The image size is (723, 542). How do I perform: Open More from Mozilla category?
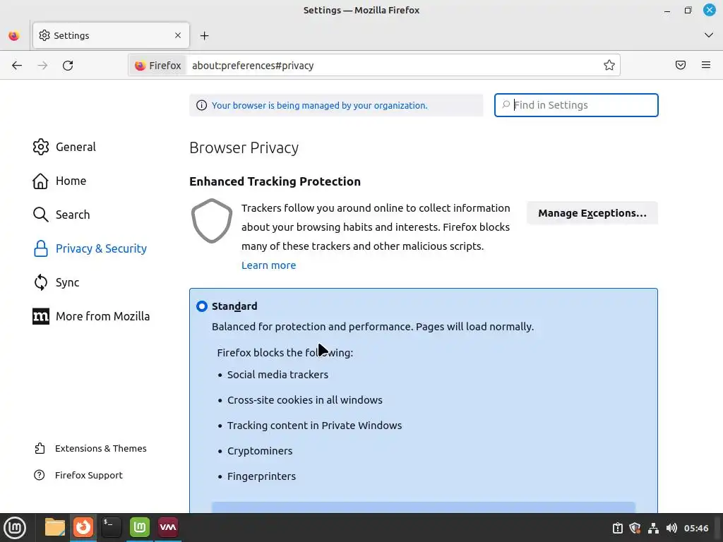click(x=102, y=316)
